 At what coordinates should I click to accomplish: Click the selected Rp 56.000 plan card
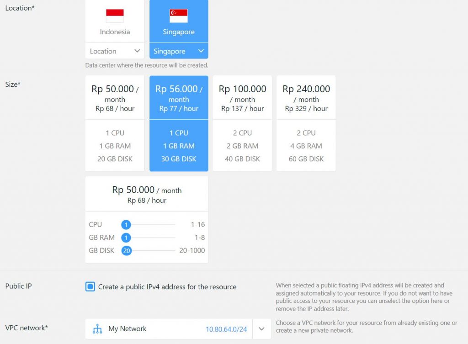[x=178, y=97]
